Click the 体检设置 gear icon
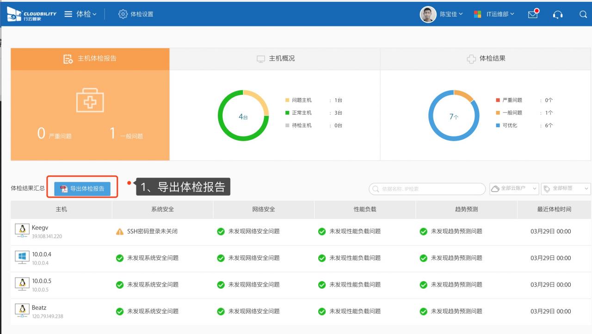This screenshot has height=334, width=592. (123, 14)
